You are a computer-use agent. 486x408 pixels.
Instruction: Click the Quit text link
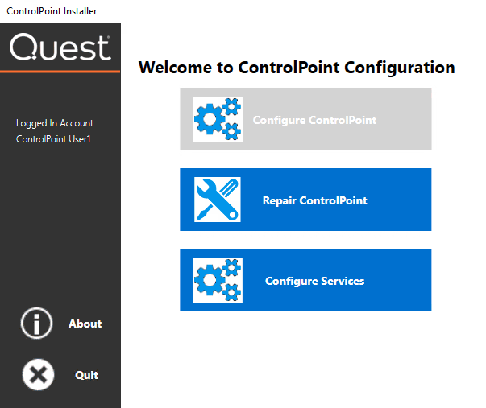pos(86,375)
